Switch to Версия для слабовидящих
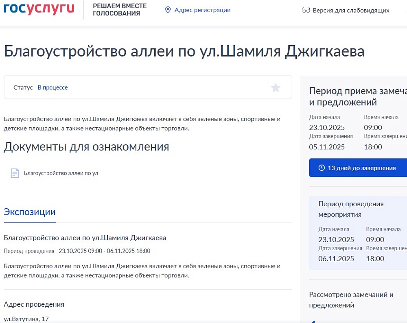This screenshot has width=407, height=323. (351, 10)
